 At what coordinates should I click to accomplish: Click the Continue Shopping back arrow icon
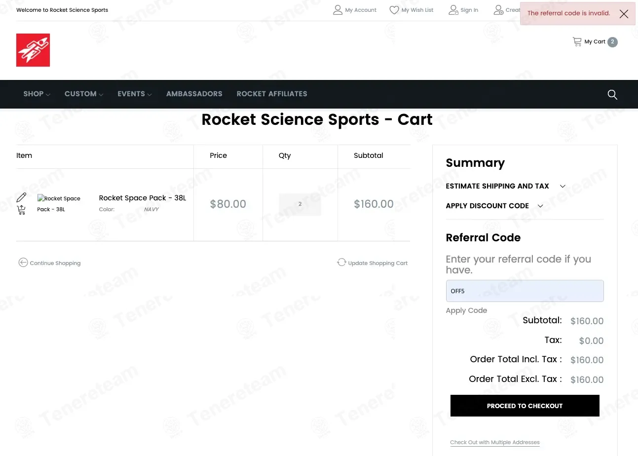click(x=23, y=263)
